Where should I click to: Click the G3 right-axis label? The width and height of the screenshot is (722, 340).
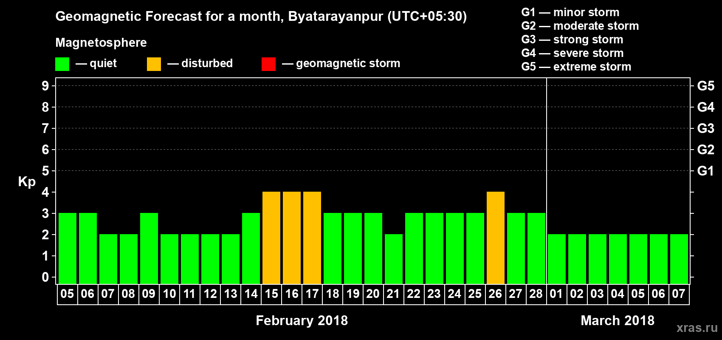click(x=706, y=128)
